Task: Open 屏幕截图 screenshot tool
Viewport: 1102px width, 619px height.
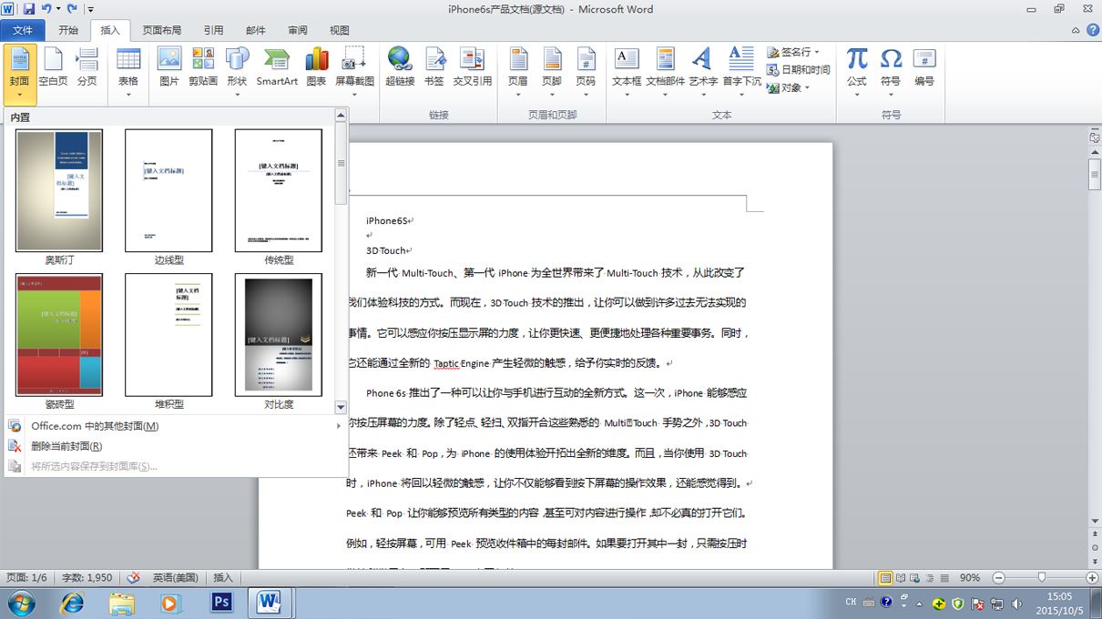Action: 354,73
